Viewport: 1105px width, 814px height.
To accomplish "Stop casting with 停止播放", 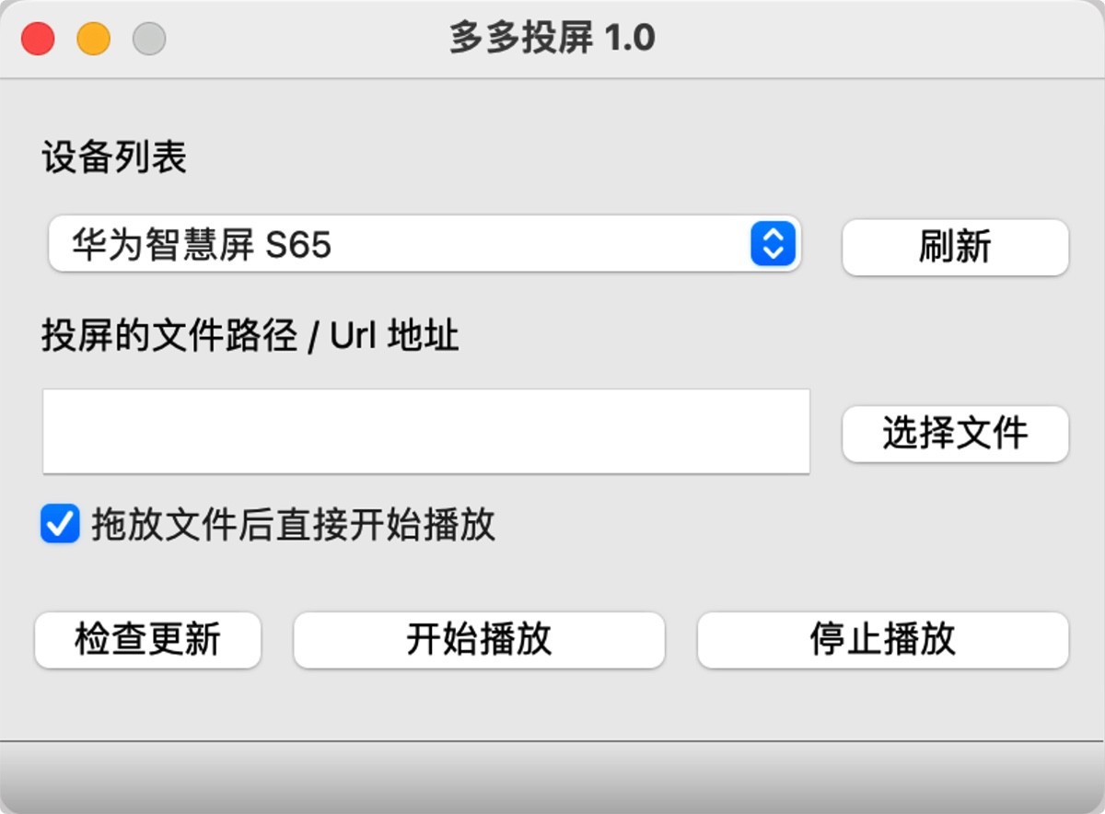I will tap(882, 640).
